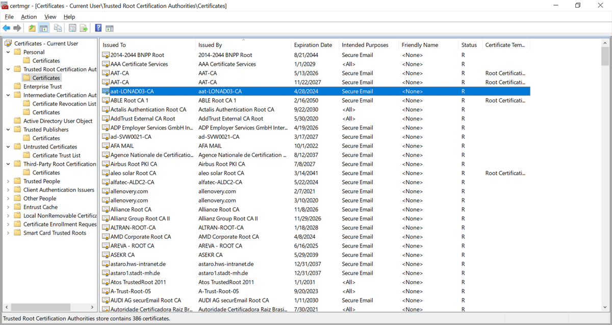Collapse the Third-Party Root Certification node
This screenshot has height=325, width=612.
click(x=8, y=164)
